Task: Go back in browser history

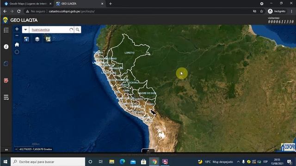Action: (5, 11)
